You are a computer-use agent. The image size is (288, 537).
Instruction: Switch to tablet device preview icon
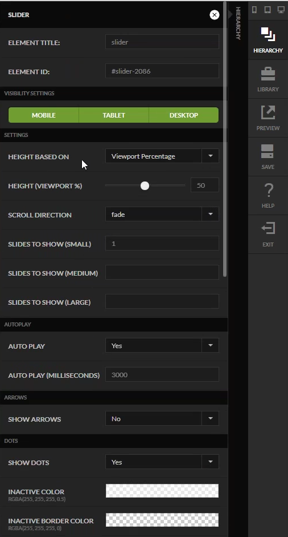tap(268, 9)
